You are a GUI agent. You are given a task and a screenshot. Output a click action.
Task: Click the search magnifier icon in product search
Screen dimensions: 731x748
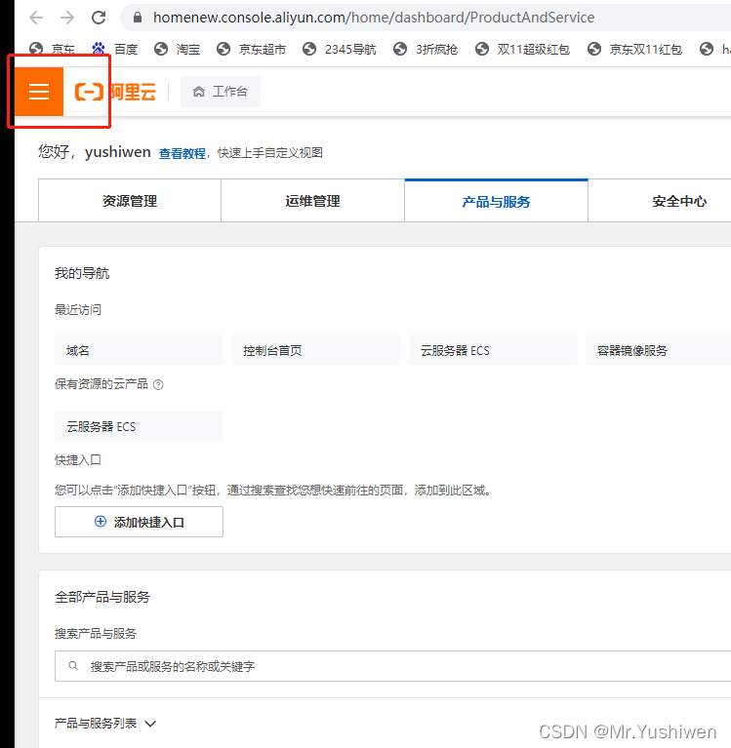[x=73, y=667]
